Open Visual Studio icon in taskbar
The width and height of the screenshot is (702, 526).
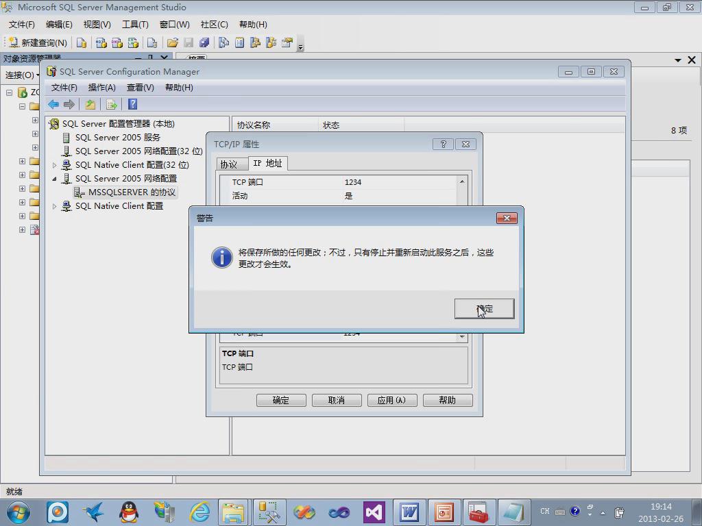[374, 512]
